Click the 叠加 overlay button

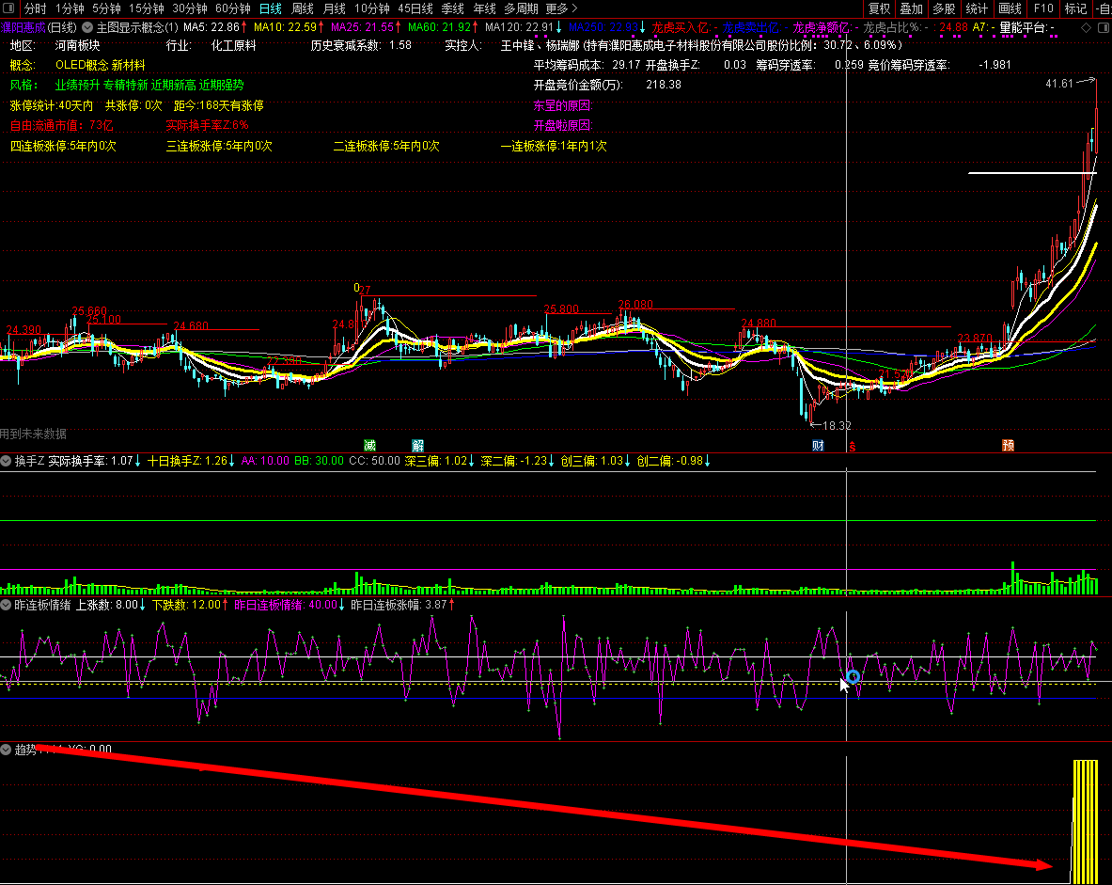tap(911, 8)
